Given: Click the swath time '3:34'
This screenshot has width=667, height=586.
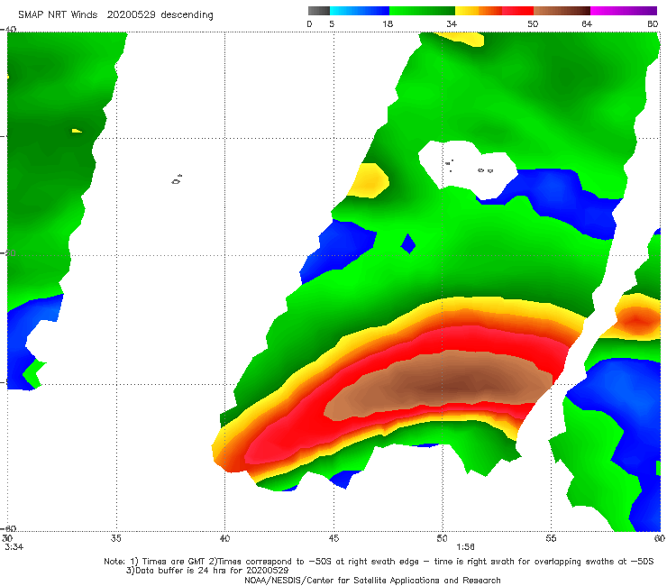Looking at the screenshot, I should click(14, 547).
